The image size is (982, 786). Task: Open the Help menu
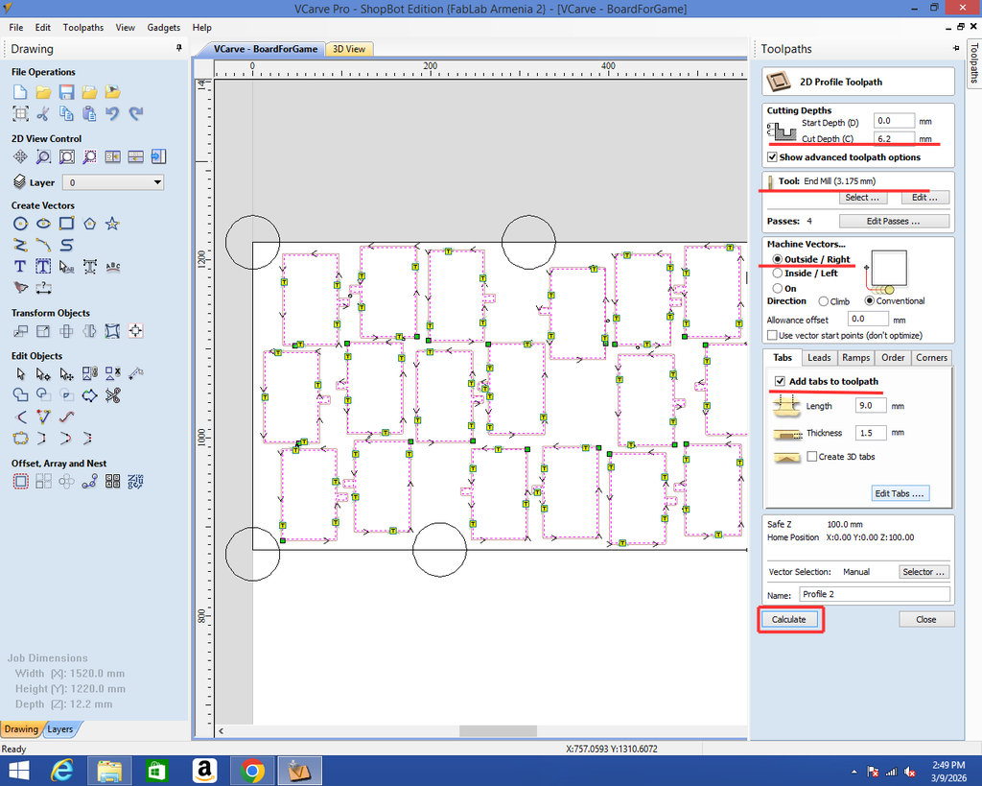point(201,28)
